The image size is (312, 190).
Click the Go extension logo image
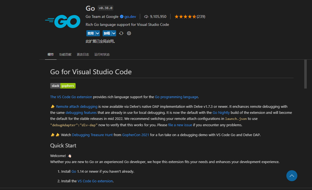[x=62, y=21]
